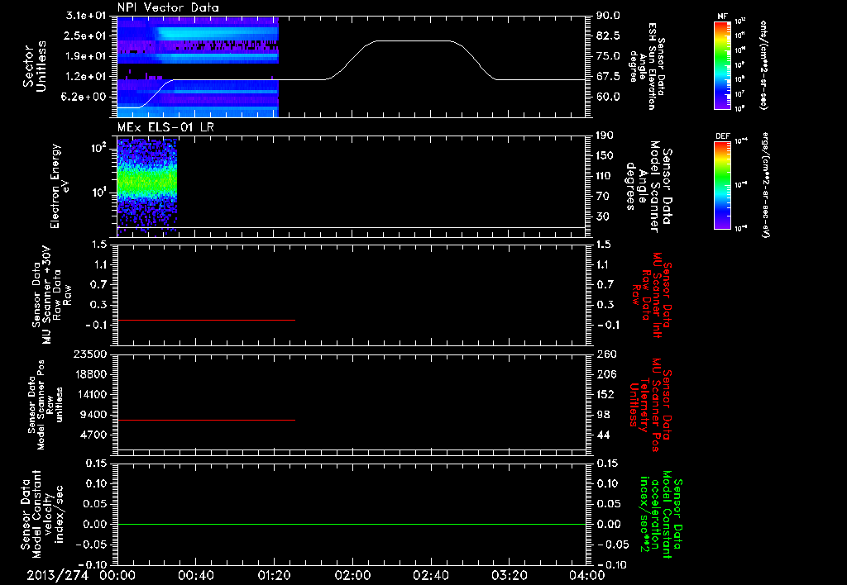Click the '14100' scanner position tick
847x585 pixels.
(90, 394)
